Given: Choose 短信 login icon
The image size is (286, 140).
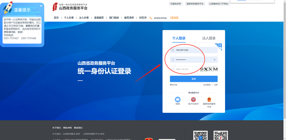Looking at the screenshot, I should click(178, 100).
